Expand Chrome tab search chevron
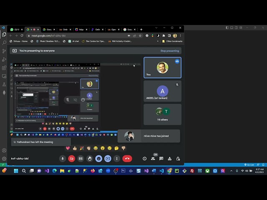Image resolution: width=267 pixels, height=200 pixels. [156, 28]
